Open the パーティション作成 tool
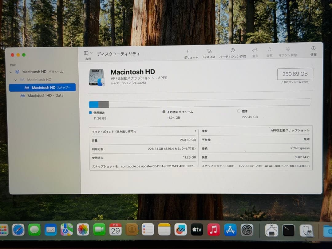 click(233, 52)
